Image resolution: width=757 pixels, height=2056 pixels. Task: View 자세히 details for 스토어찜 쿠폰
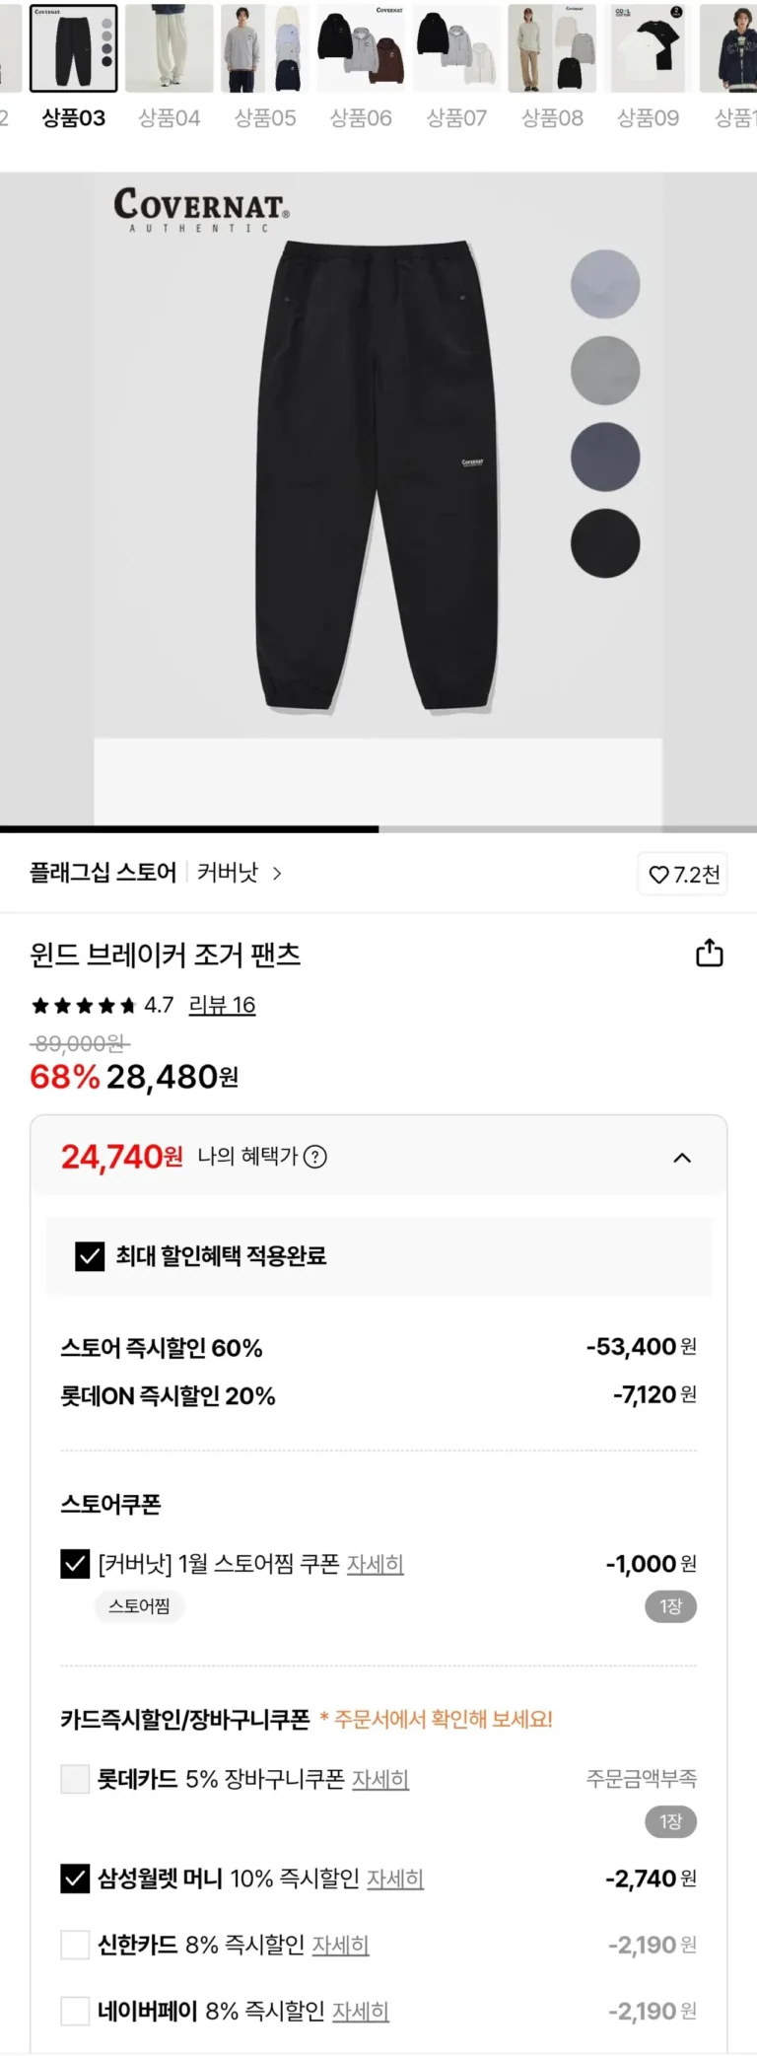(376, 1564)
